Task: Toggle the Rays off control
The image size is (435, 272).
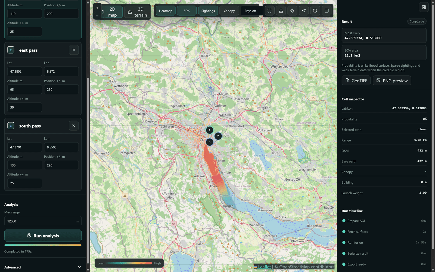Action: click(250, 11)
